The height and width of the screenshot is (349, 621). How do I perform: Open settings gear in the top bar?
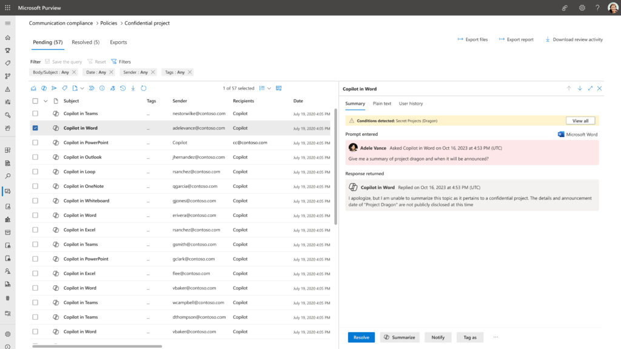coord(580,7)
